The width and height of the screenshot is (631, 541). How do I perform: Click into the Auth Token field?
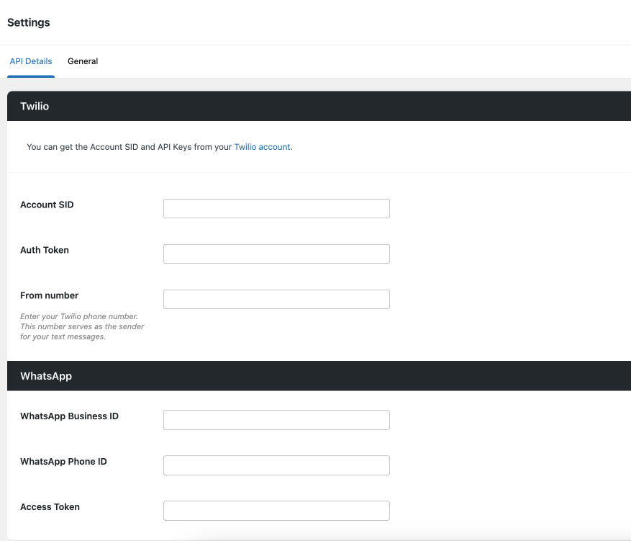(276, 254)
